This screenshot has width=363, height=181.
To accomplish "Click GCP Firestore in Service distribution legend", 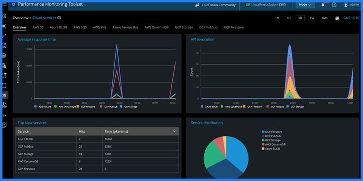I will 272,132.
